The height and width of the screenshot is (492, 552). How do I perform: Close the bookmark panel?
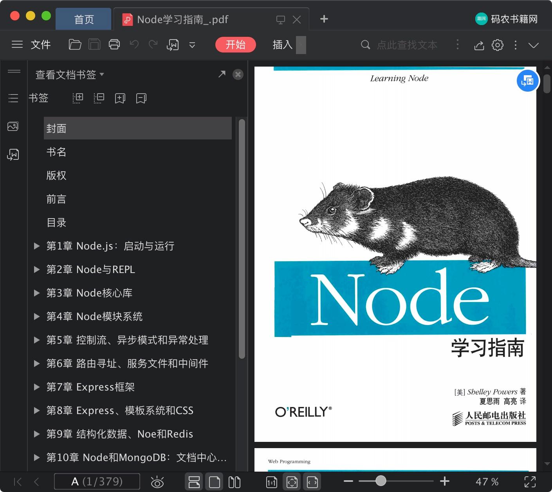(238, 74)
